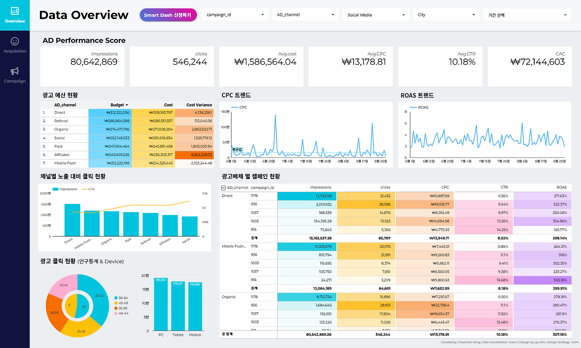Open the Campaign megaphone icon

(x=15, y=71)
